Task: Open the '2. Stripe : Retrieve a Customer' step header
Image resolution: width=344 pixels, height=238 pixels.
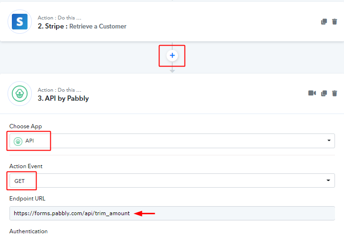Action: [x=172, y=21]
